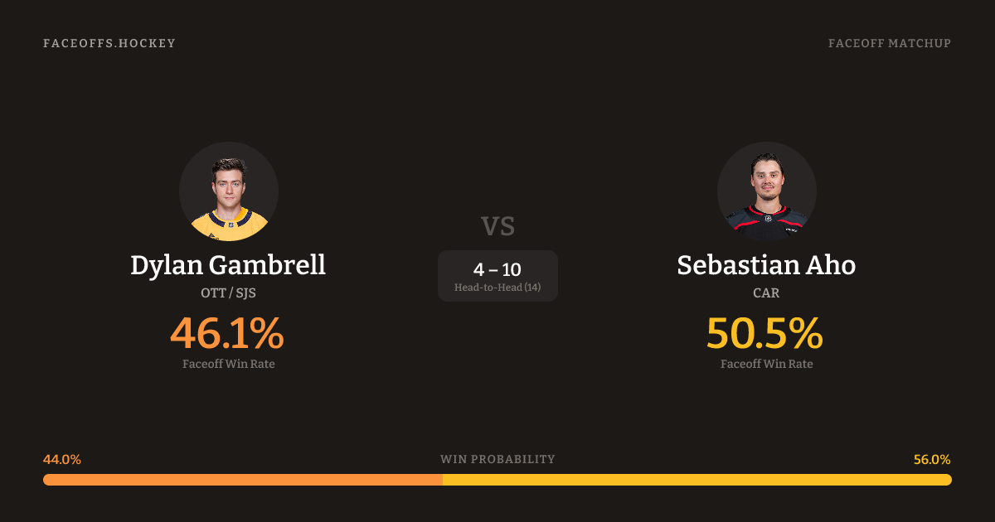Click the FACEOFF MATCHUP header label
Viewport: 995px width, 522px height.
click(889, 43)
